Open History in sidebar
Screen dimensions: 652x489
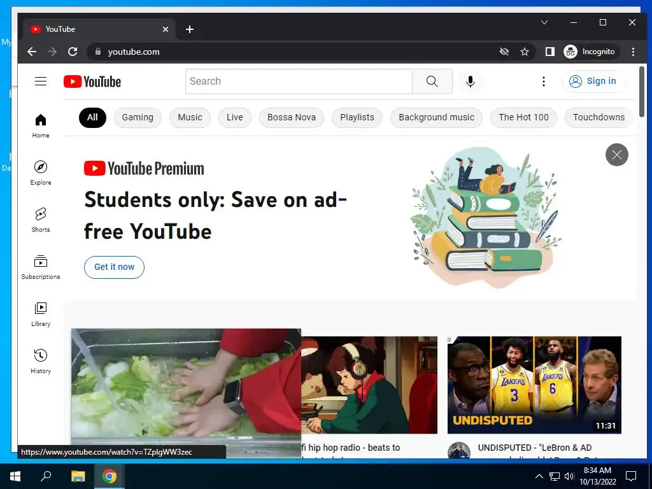pos(40,361)
